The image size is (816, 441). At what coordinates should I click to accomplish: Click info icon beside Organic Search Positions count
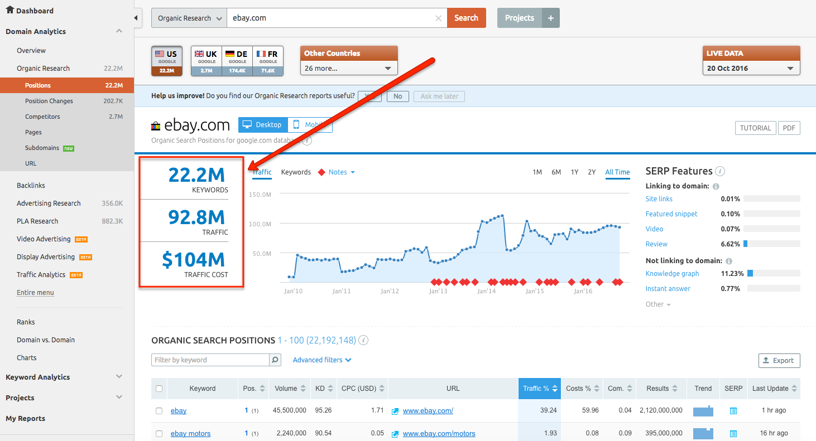363,340
